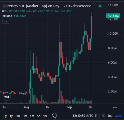Click the Sep label on time axis
124x120 pixels.
pos(69,107)
